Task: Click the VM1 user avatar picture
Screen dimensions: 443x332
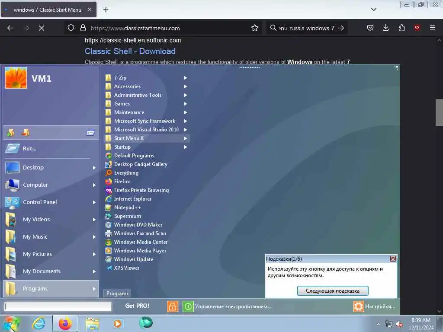Action: [x=16, y=78]
